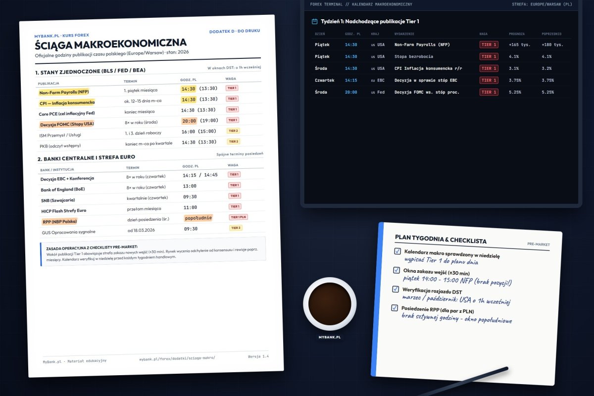The width and height of the screenshot is (594, 396).
Task: Click TIER 1 badge in Stopa bezrobocia row
Action: pos(489,56)
